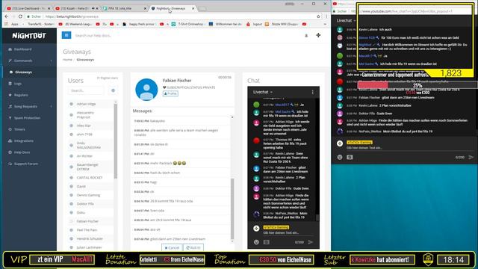Click the emoji icon in embedded chat input

256,242
